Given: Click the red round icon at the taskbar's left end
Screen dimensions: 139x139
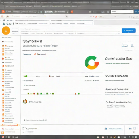Looking at the screenshot, I should pos(3,137).
